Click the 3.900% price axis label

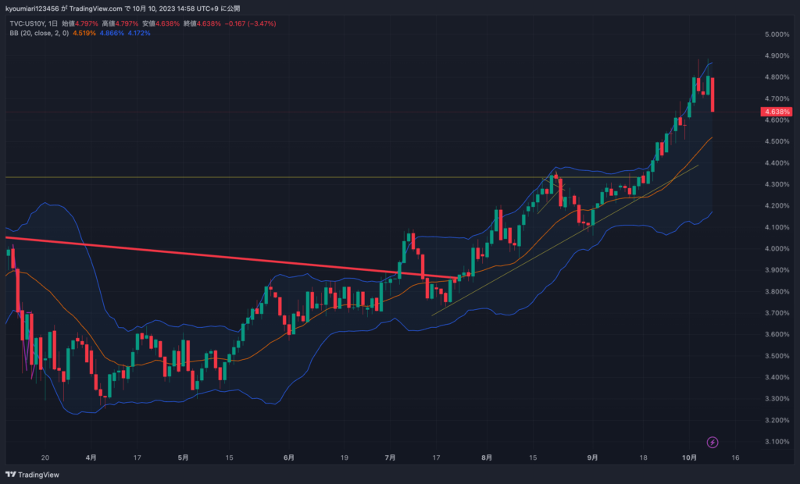777,270
